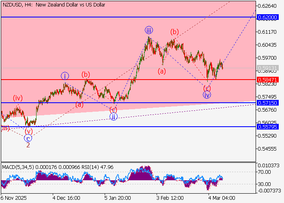284x203 pixels.
Task: Click the circled wave i label
Action: pos(65,76)
